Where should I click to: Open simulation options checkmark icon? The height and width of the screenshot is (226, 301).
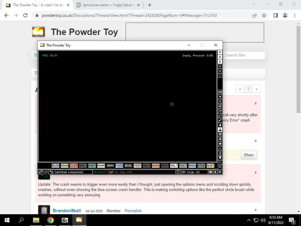pos(210,172)
